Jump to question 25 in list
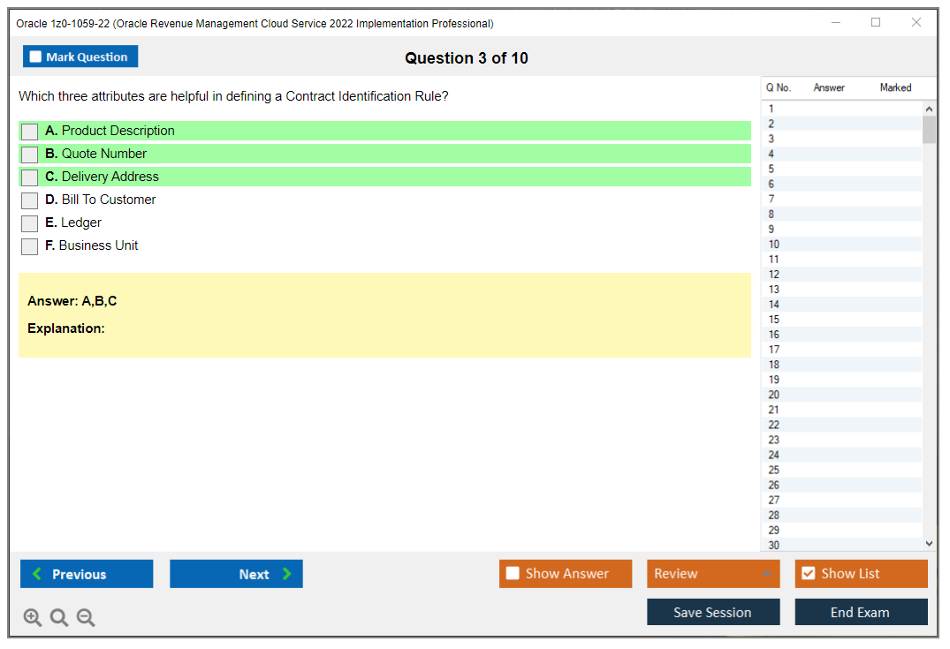950x649 pixels. click(774, 470)
